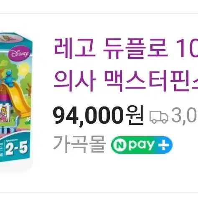This screenshot has width=198, height=198.
Task: Click the 원 currency character after the price
Action: click(135, 115)
